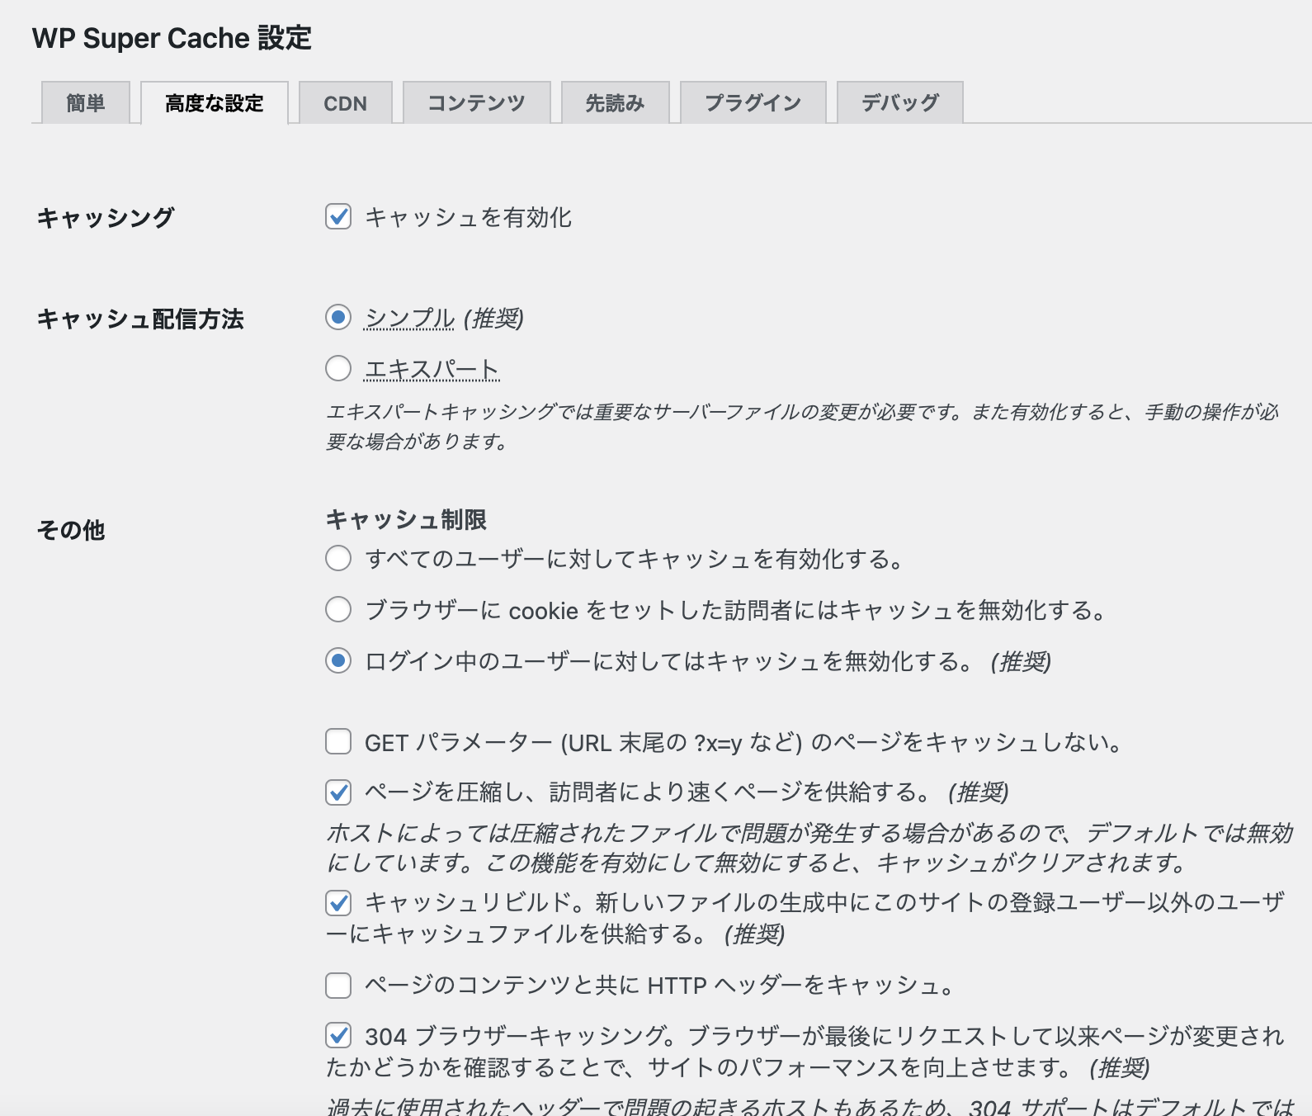Image resolution: width=1312 pixels, height=1116 pixels.
Task: Toggle キャッシュリビルド checkbox
Action: pyautogui.click(x=338, y=903)
